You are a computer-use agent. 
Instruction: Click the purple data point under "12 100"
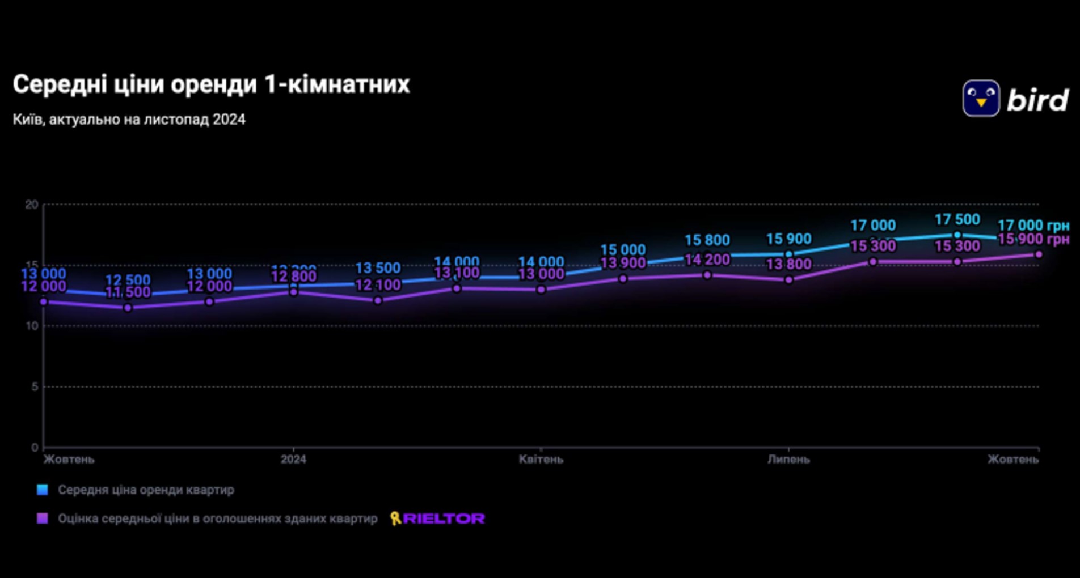(x=378, y=300)
